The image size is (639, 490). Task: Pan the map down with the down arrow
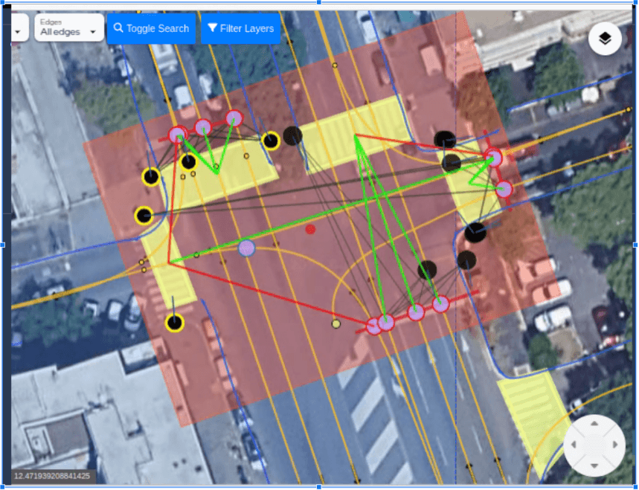(594, 465)
